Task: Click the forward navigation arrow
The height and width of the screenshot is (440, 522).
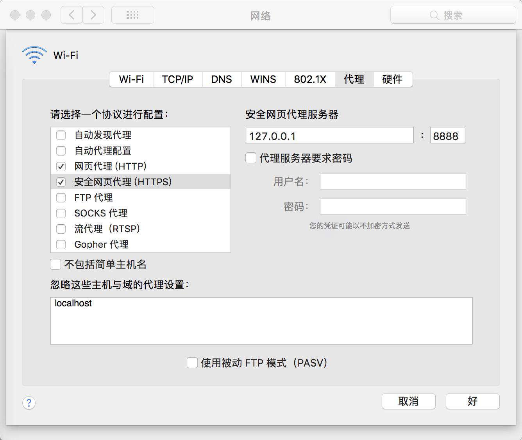Action: click(93, 15)
